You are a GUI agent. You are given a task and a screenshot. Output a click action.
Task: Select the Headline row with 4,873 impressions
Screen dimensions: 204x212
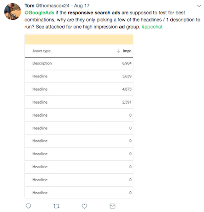pyautogui.click(x=79, y=89)
